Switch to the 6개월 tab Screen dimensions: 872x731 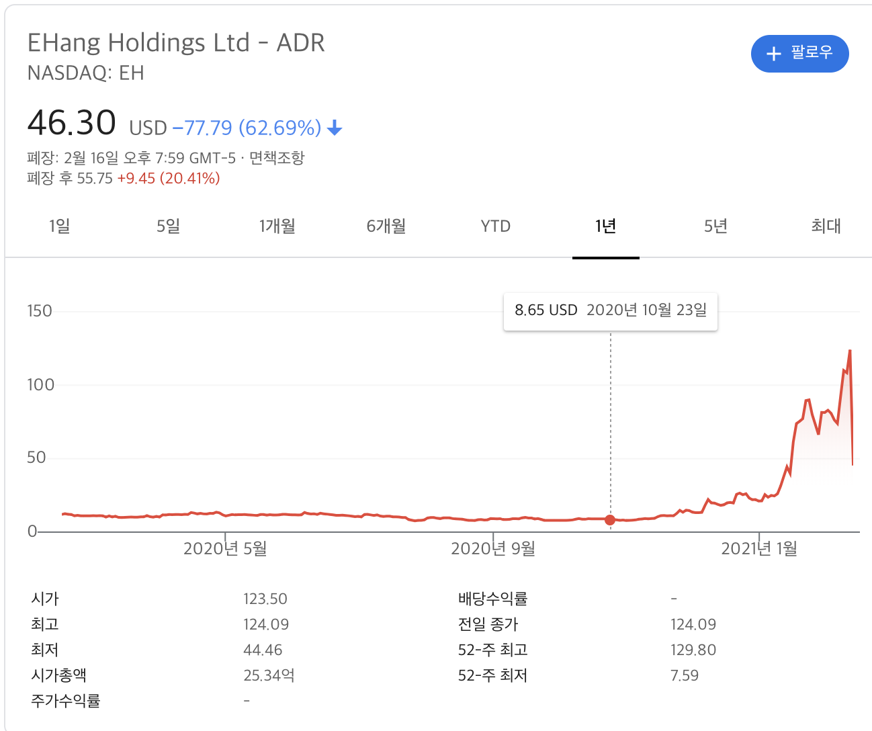click(386, 226)
